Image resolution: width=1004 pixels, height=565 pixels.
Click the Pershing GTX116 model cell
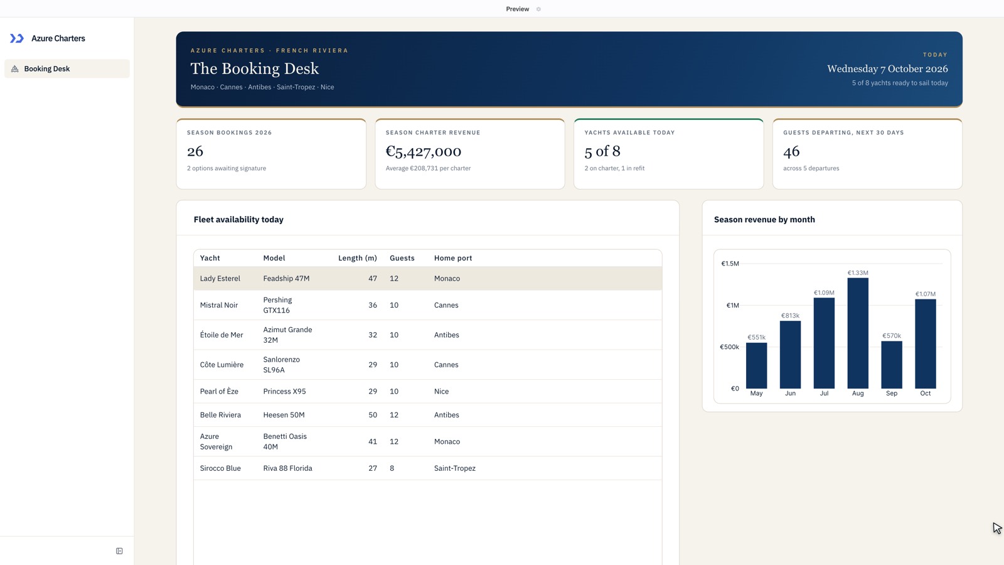[x=278, y=305]
